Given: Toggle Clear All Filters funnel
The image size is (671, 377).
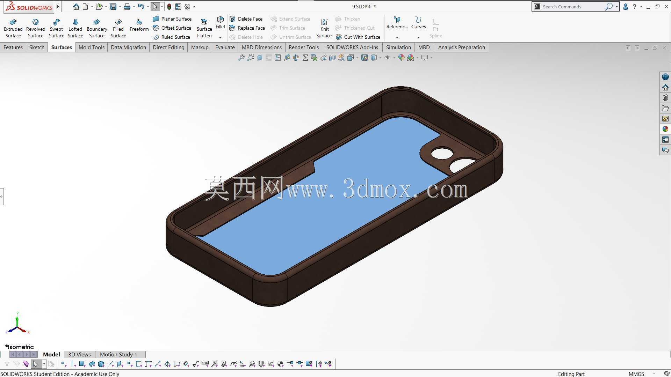Looking at the screenshot, I should tap(16, 364).
